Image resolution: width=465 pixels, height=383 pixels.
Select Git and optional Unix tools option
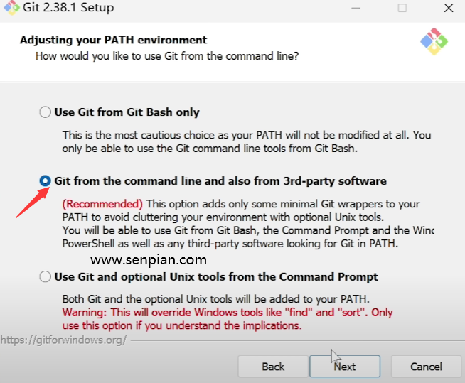point(46,276)
